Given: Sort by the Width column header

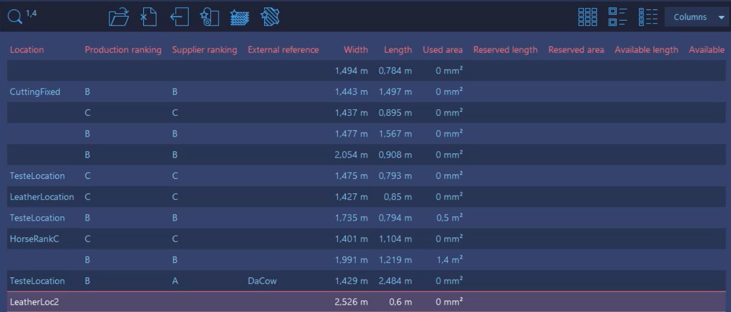Looking at the screenshot, I should pyautogui.click(x=356, y=50).
